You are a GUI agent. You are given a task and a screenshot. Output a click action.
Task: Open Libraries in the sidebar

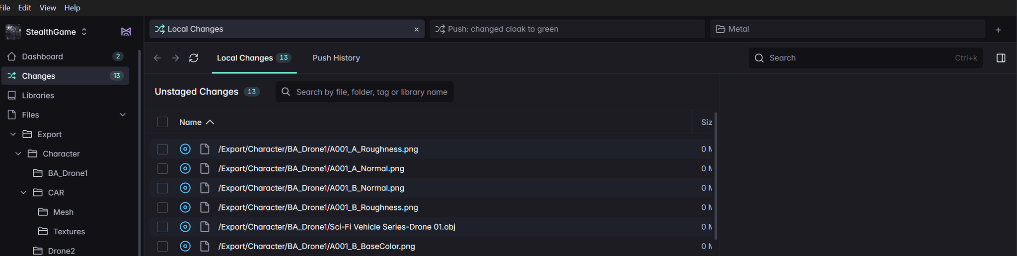point(38,95)
